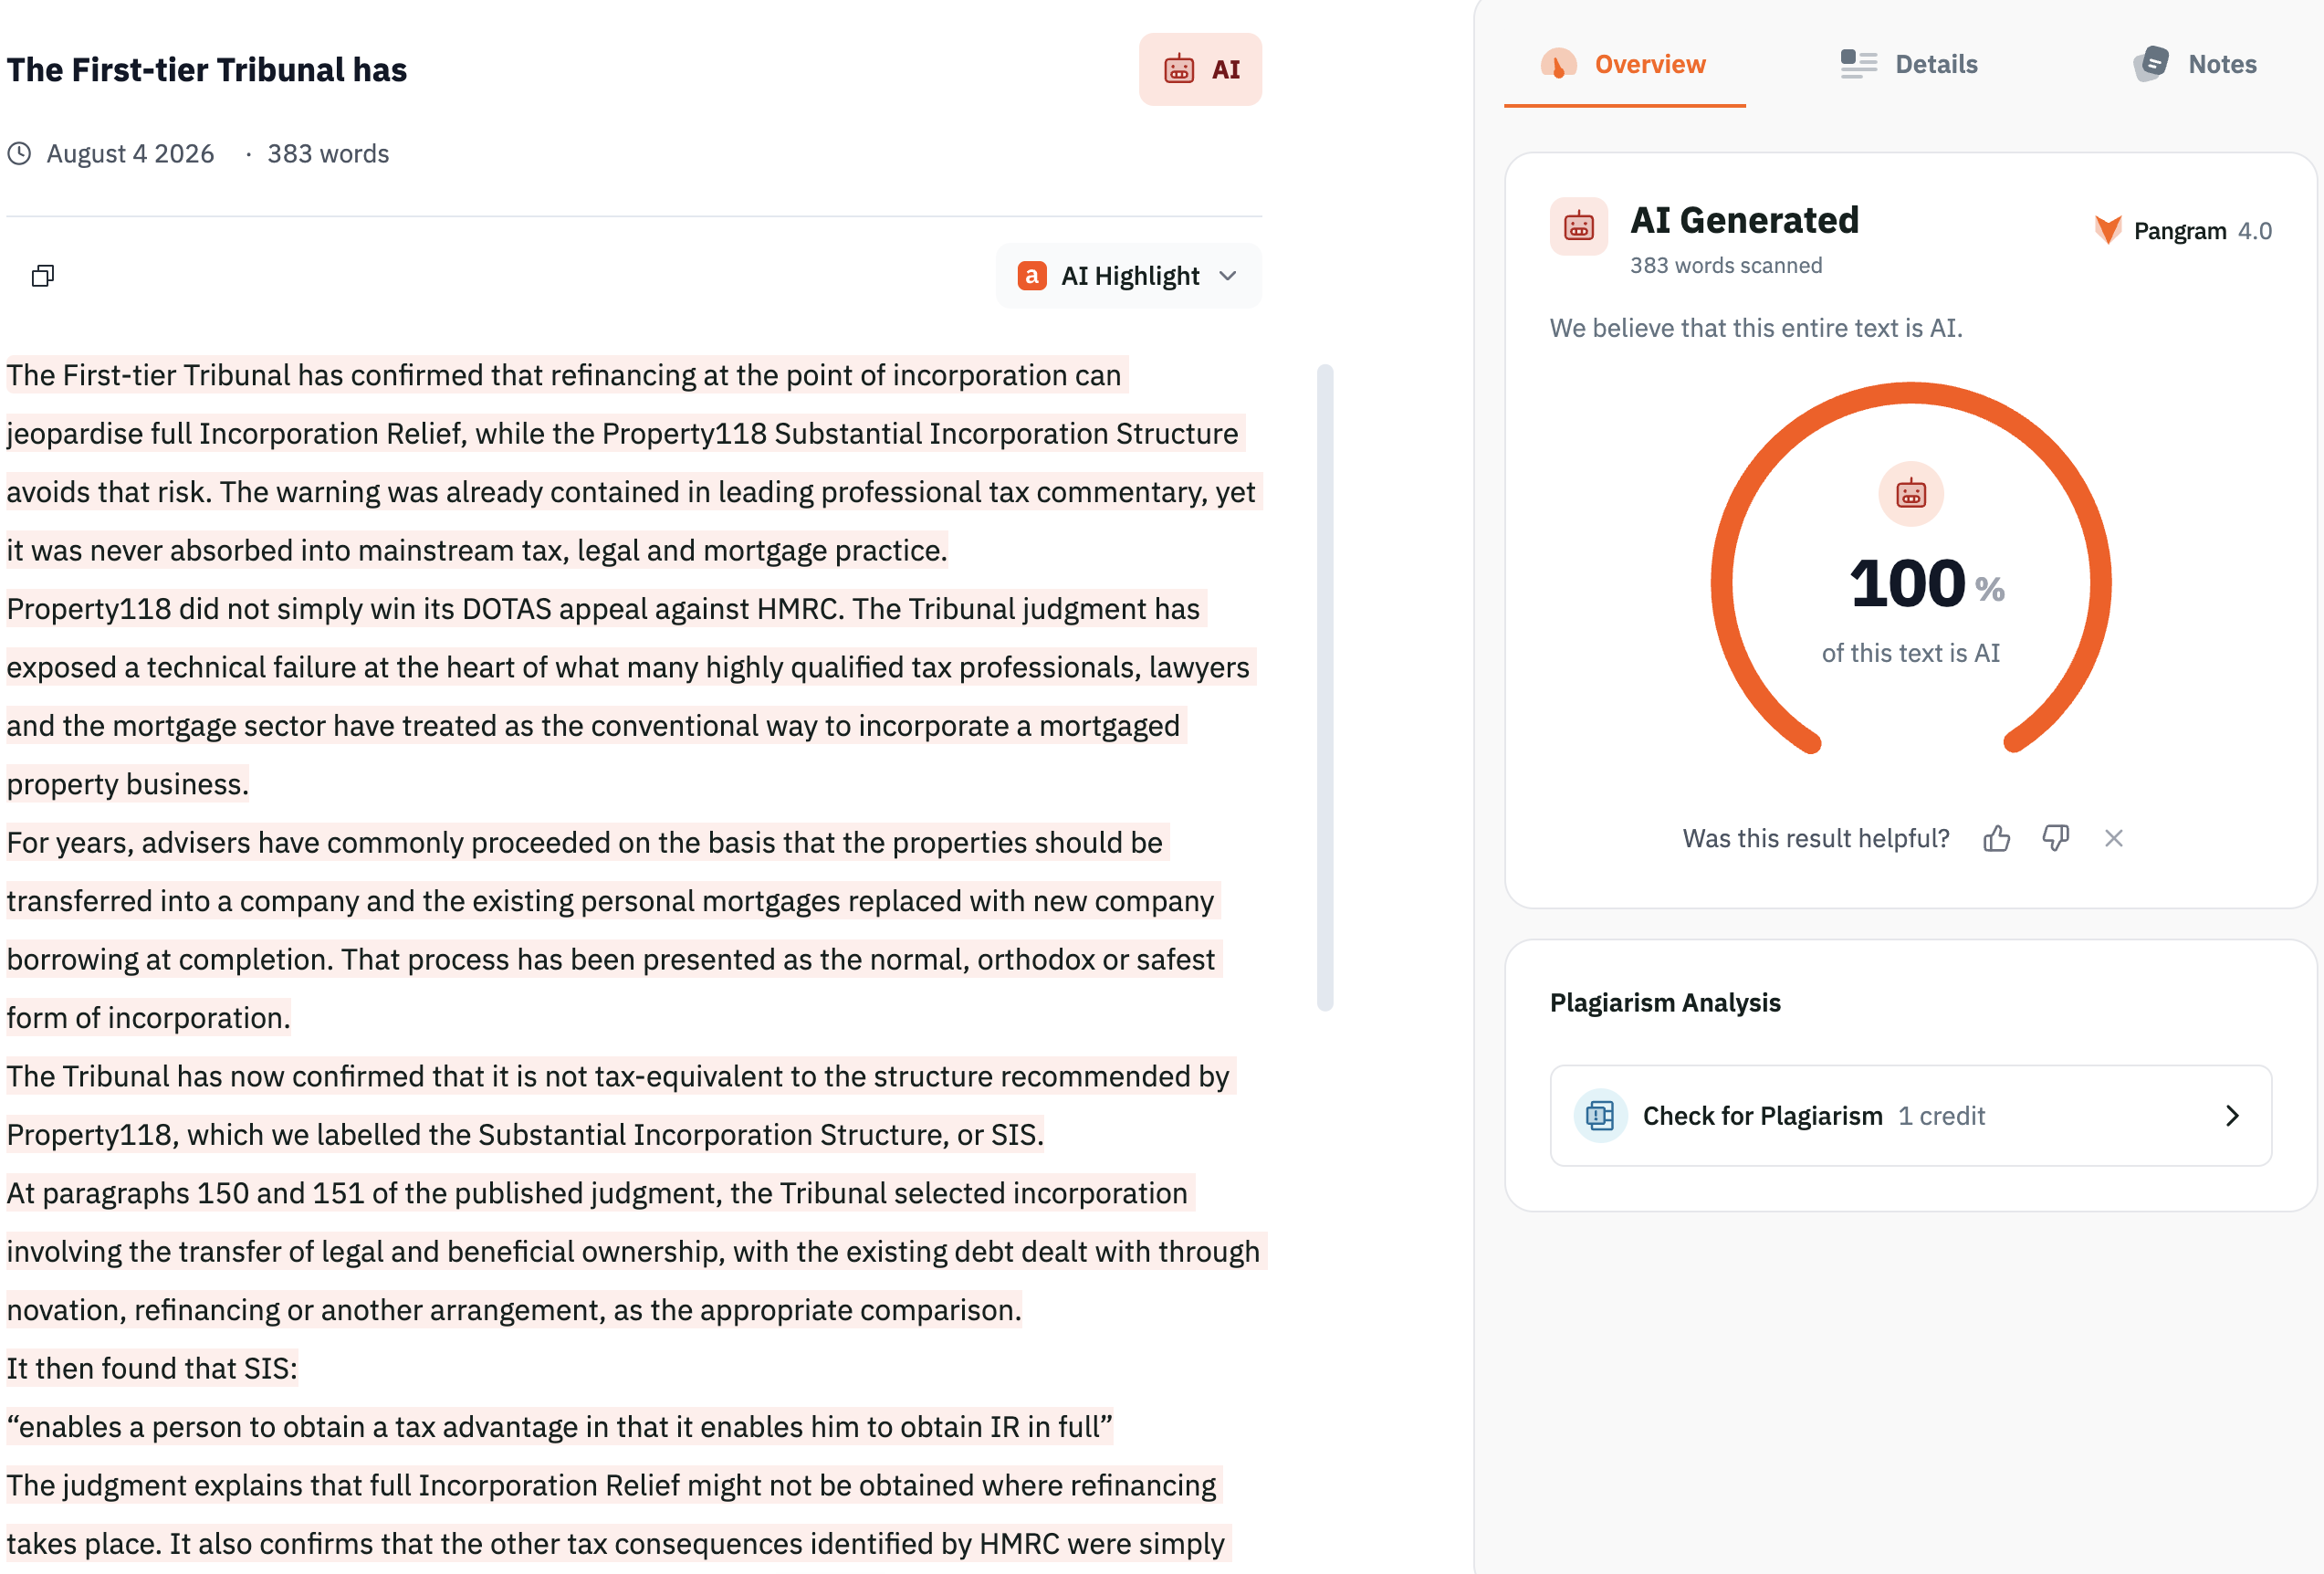The height and width of the screenshot is (1574, 2324).
Task: Click the '383 words' count label
Action: coord(328,153)
